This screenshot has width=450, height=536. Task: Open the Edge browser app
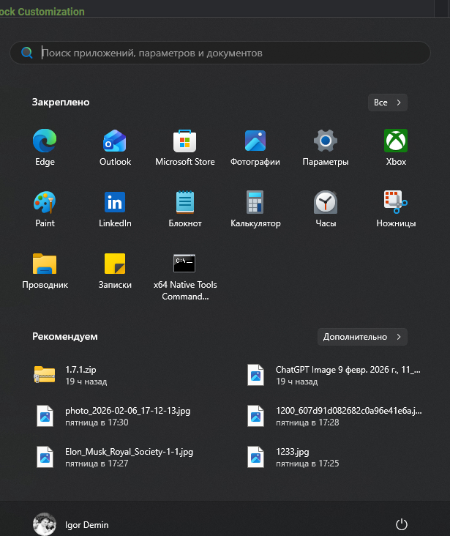point(45,147)
